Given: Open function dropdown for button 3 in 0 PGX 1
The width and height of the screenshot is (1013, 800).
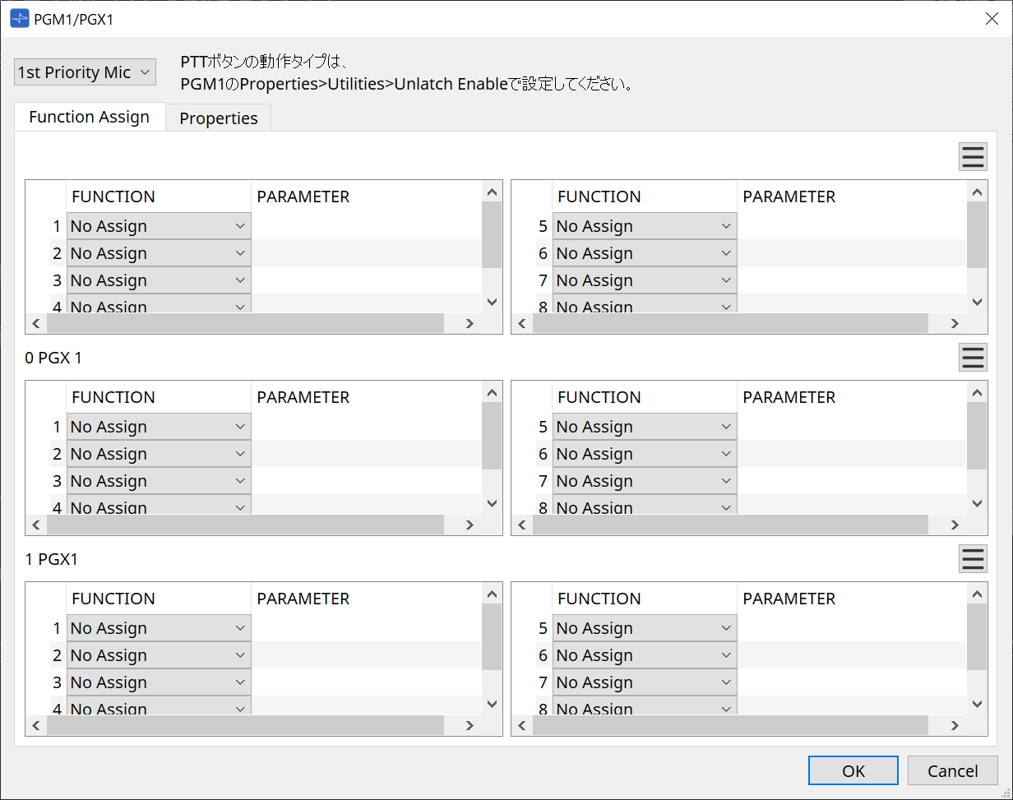Looking at the screenshot, I should [x=159, y=481].
